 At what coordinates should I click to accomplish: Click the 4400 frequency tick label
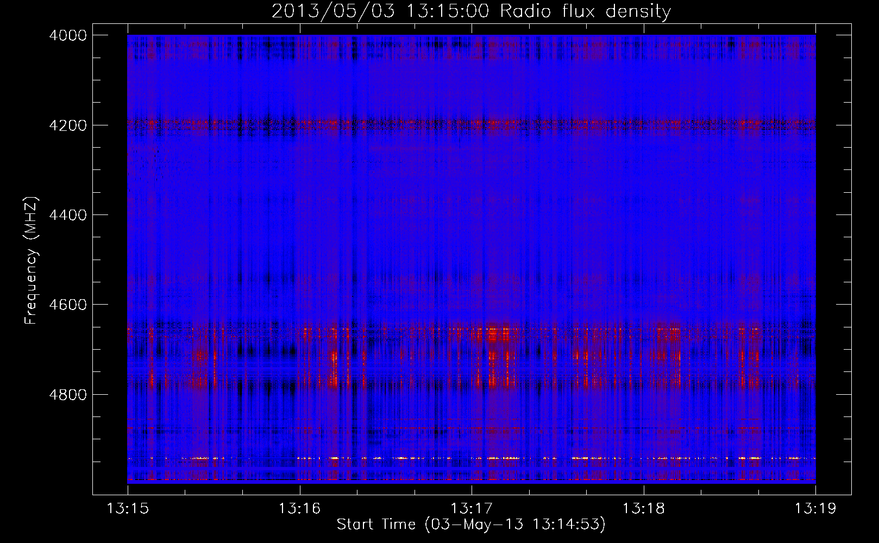pyautogui.click(x=68, y=215)
